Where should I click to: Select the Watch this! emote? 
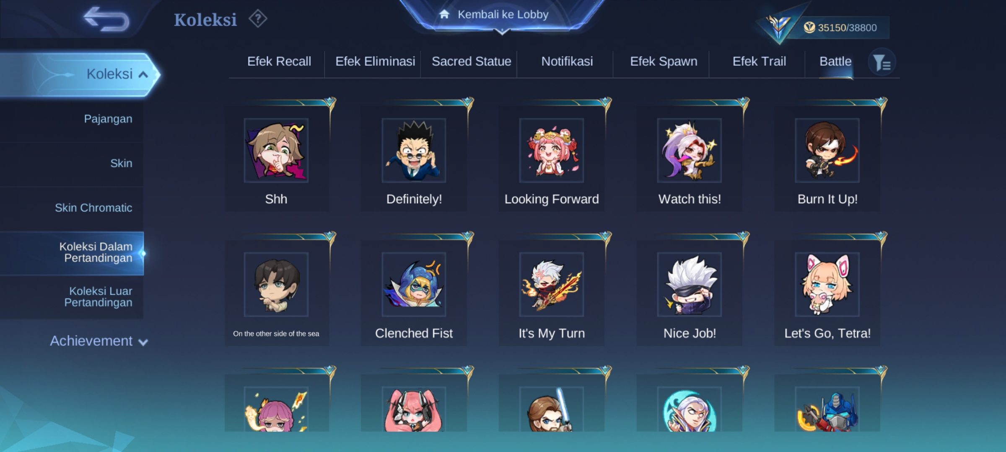[690, 158]
